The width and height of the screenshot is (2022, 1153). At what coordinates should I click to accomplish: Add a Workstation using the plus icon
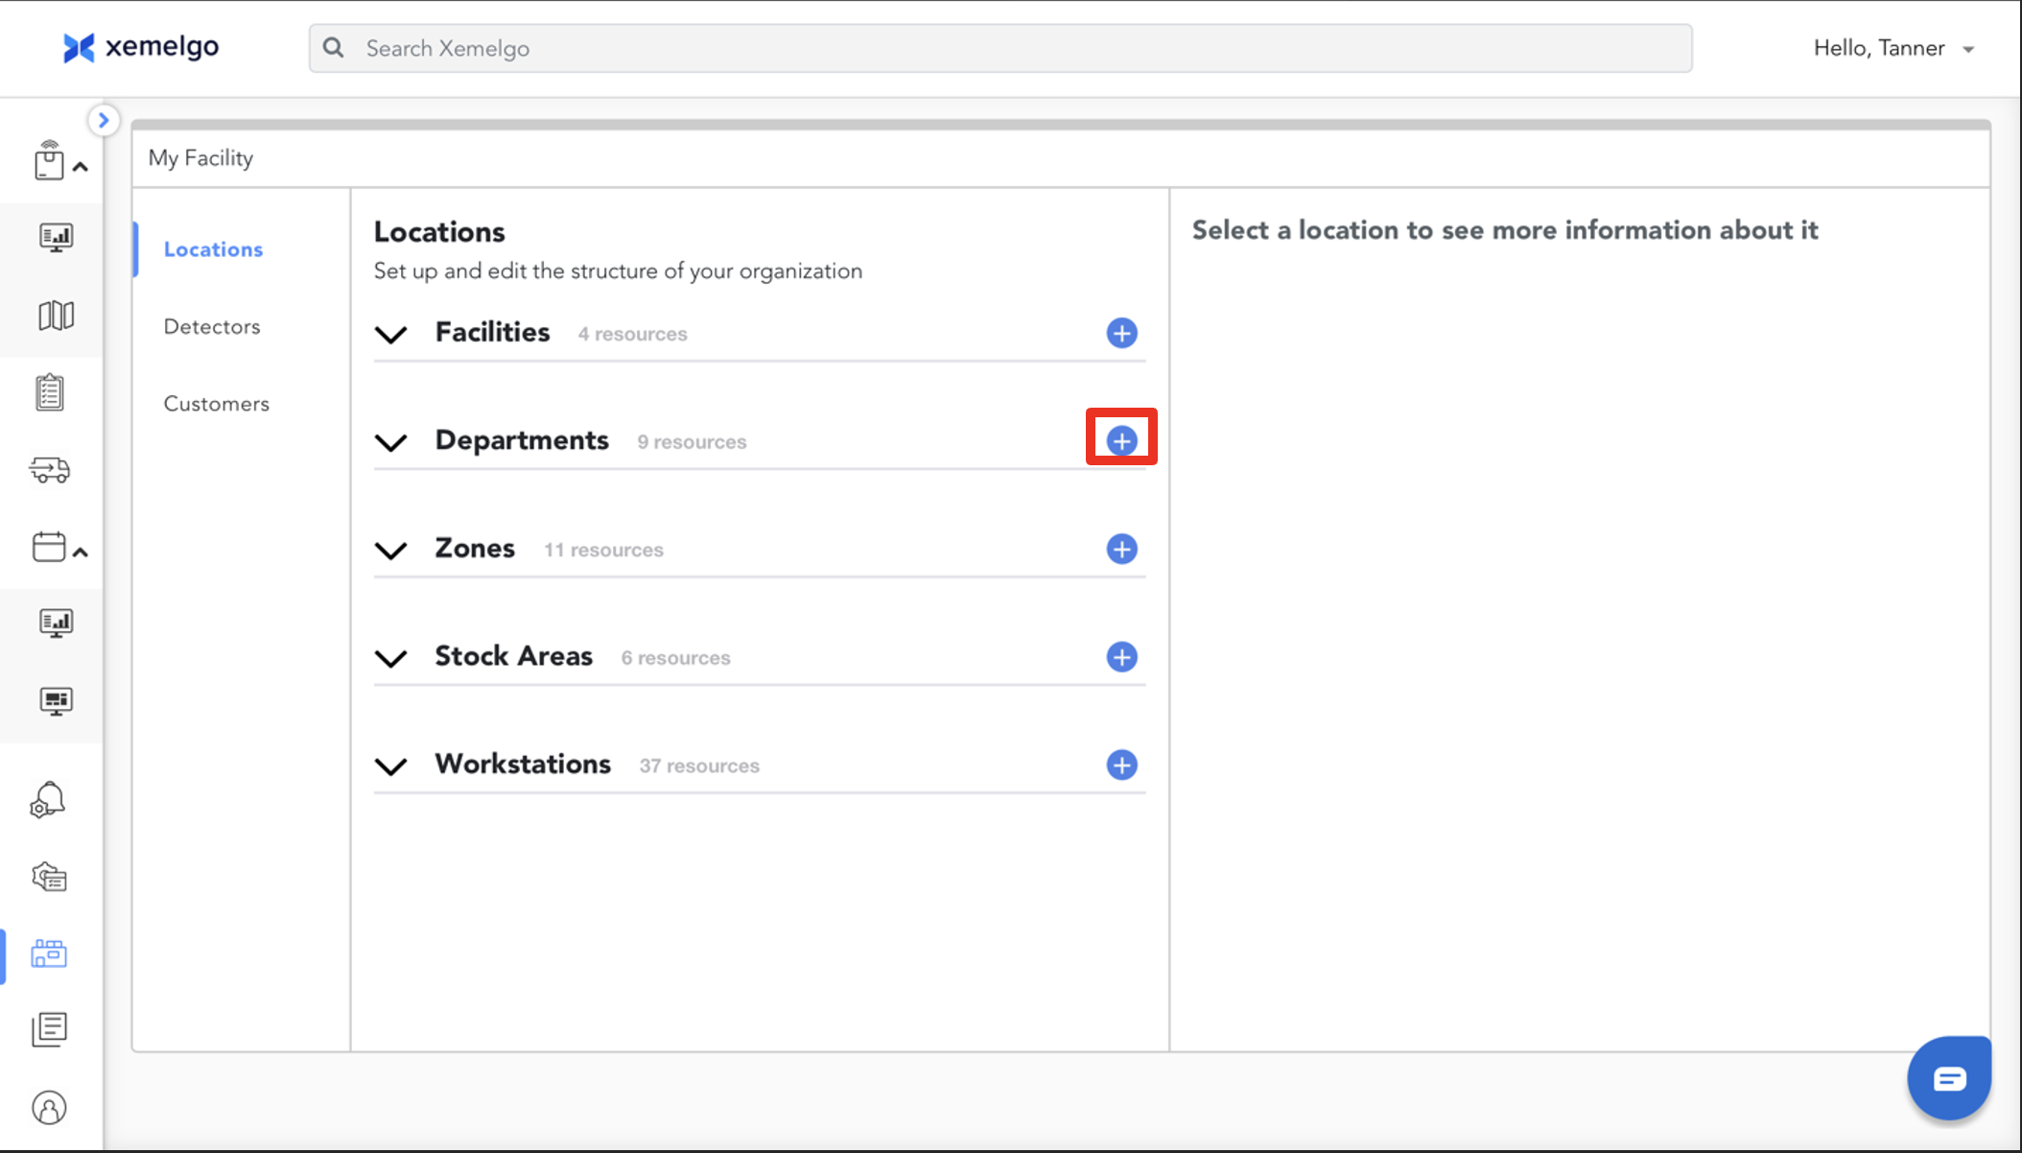click(x=1121, y=765)
